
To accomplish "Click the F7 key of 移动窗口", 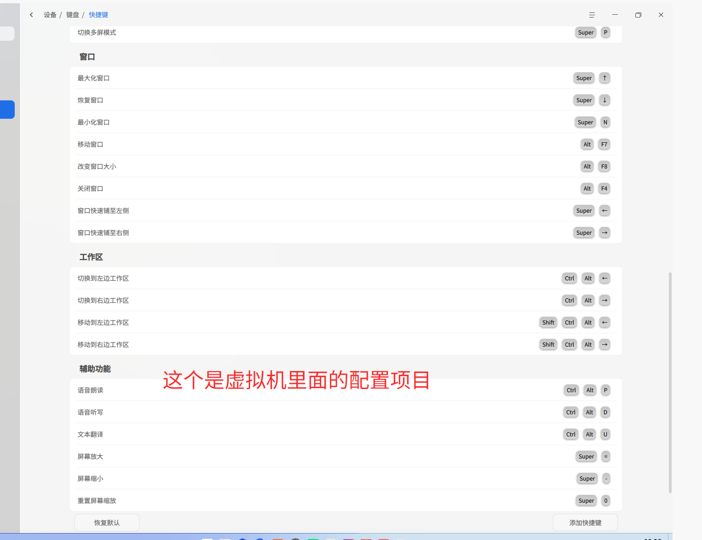I will [604, 144].
